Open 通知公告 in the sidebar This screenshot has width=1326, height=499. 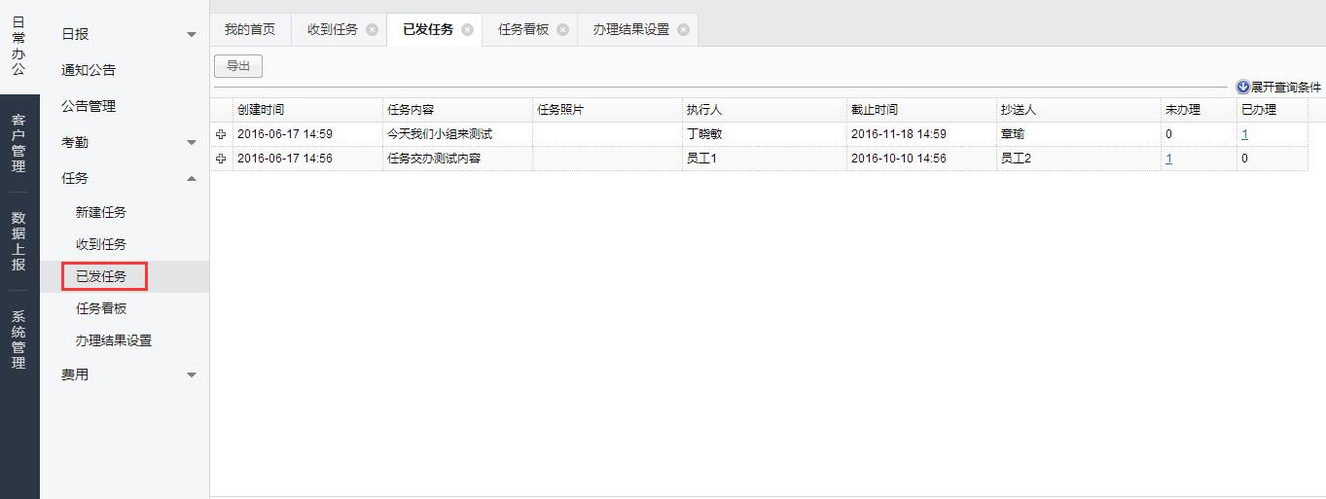click(89, 70)
